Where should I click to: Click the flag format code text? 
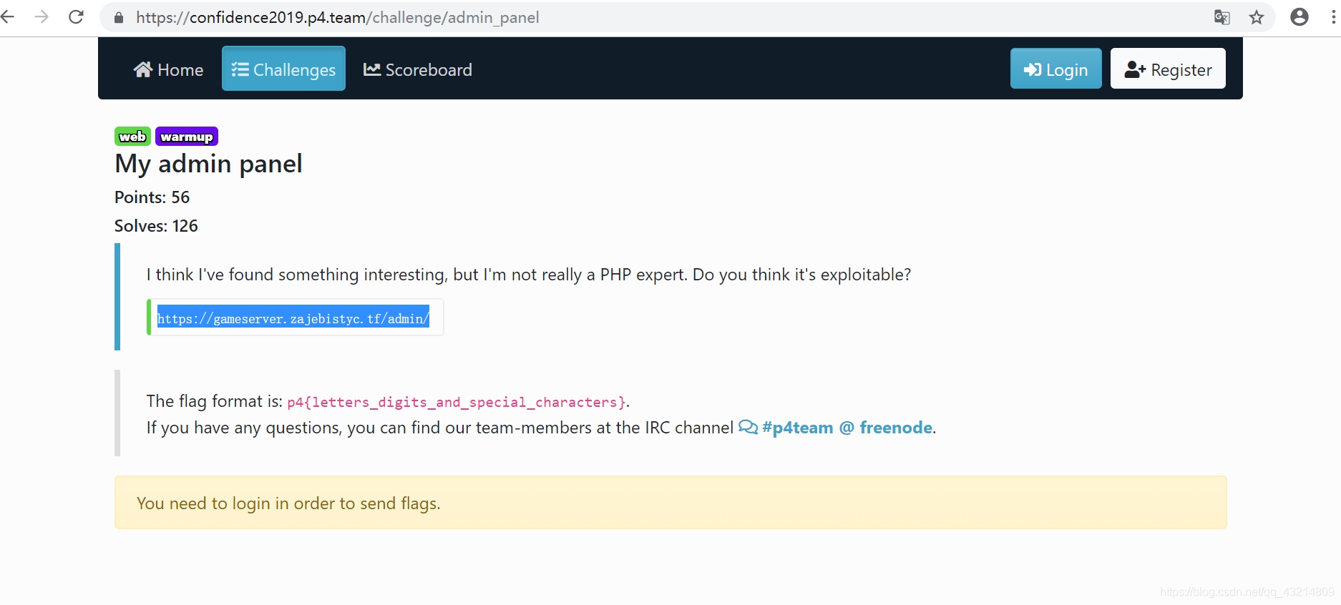(x=457, y=403)
